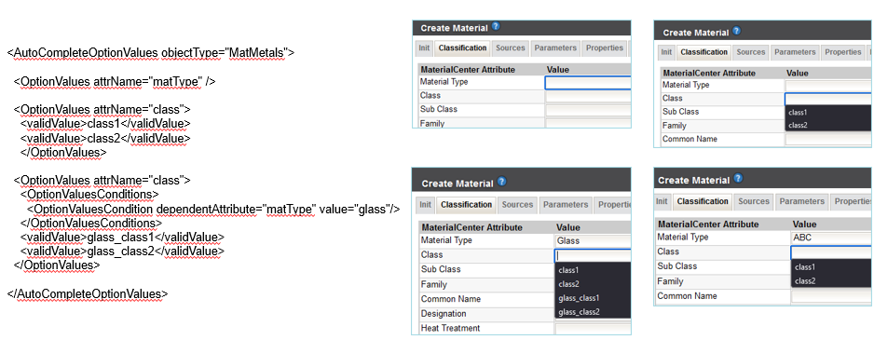Focus the Material Type field containing ABC

tap(830, 238)
